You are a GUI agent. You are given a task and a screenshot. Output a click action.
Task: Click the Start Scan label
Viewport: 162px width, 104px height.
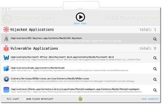point(80,24)
